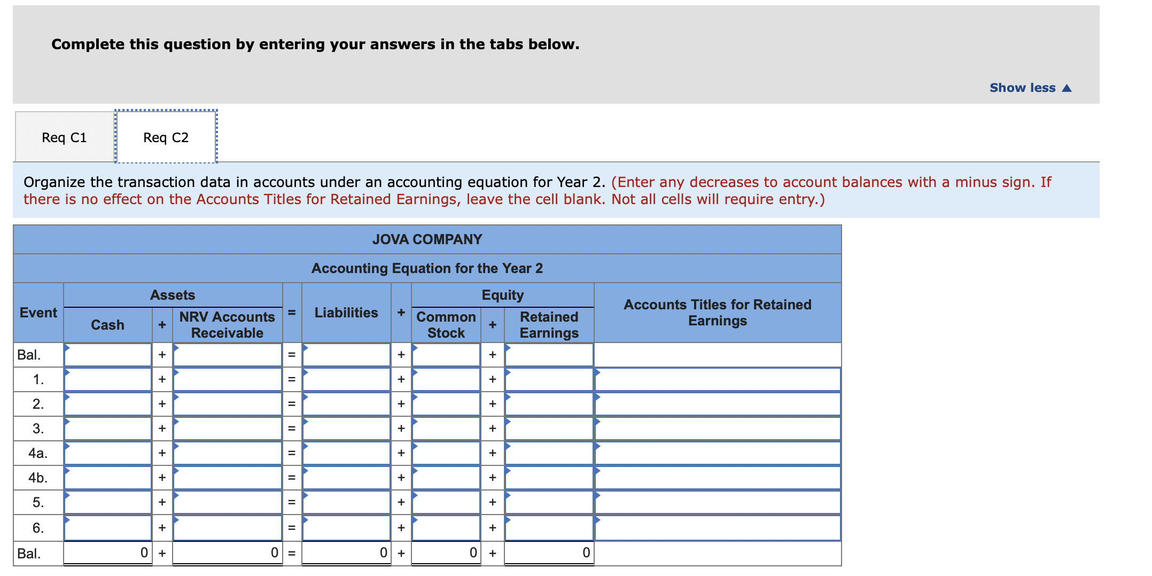This screenshot has width=1152, height=576.
Task: Click the NRV Accounts Receivable cell for event 1
Action: 228,379
